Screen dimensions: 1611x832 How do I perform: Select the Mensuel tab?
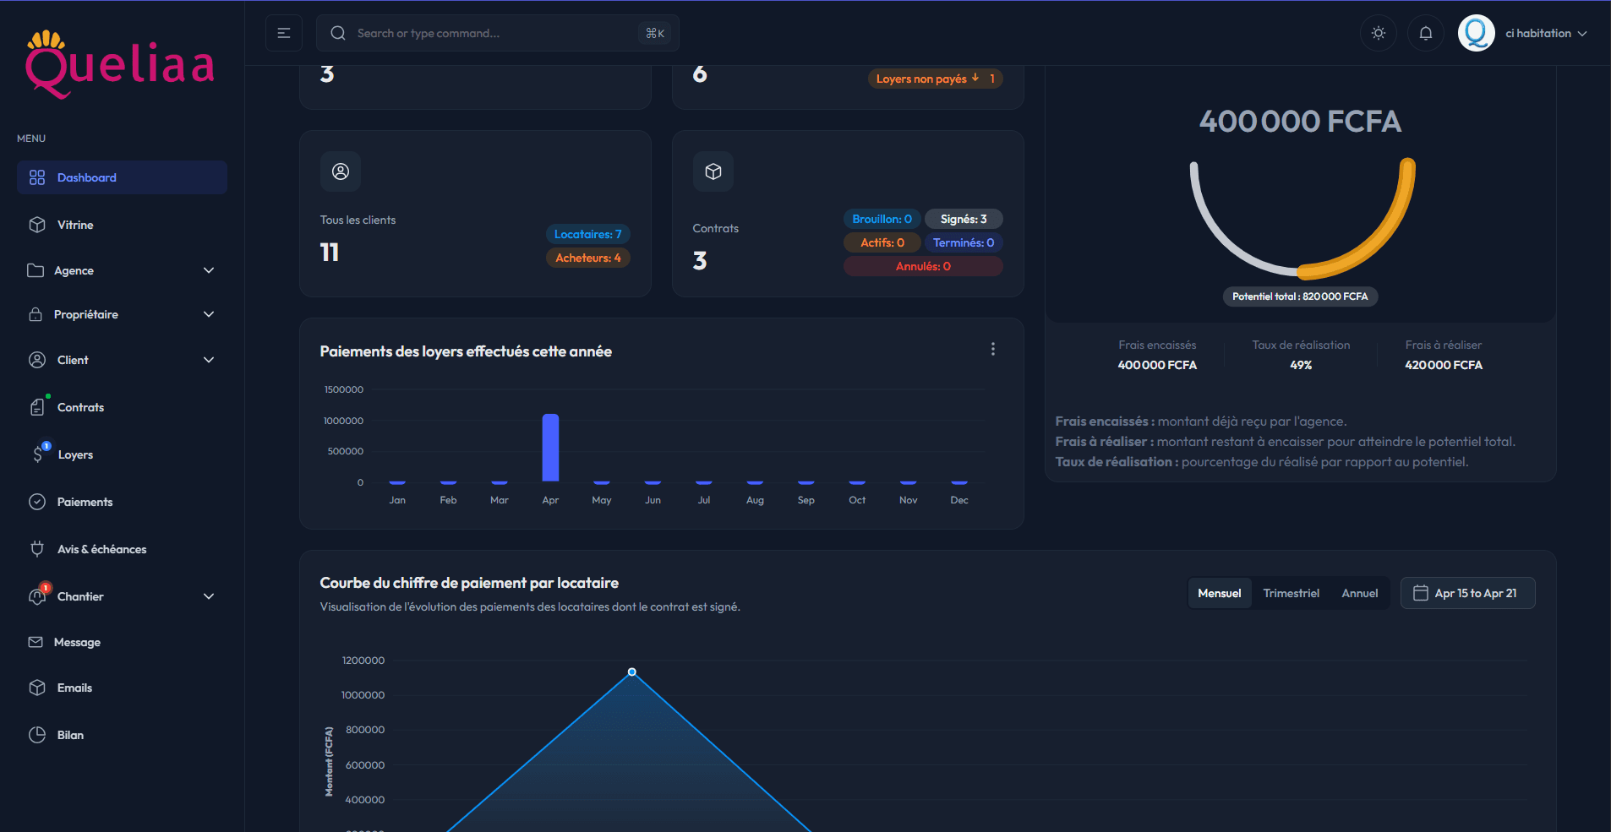coord(1220,593)
